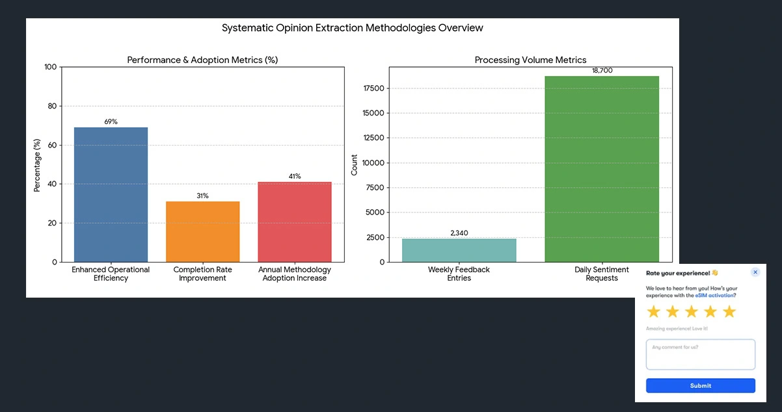Screen dimensions: 782x412
Task: Dismiss the feedback popup with the X
Action: click(x=755, y=272)
